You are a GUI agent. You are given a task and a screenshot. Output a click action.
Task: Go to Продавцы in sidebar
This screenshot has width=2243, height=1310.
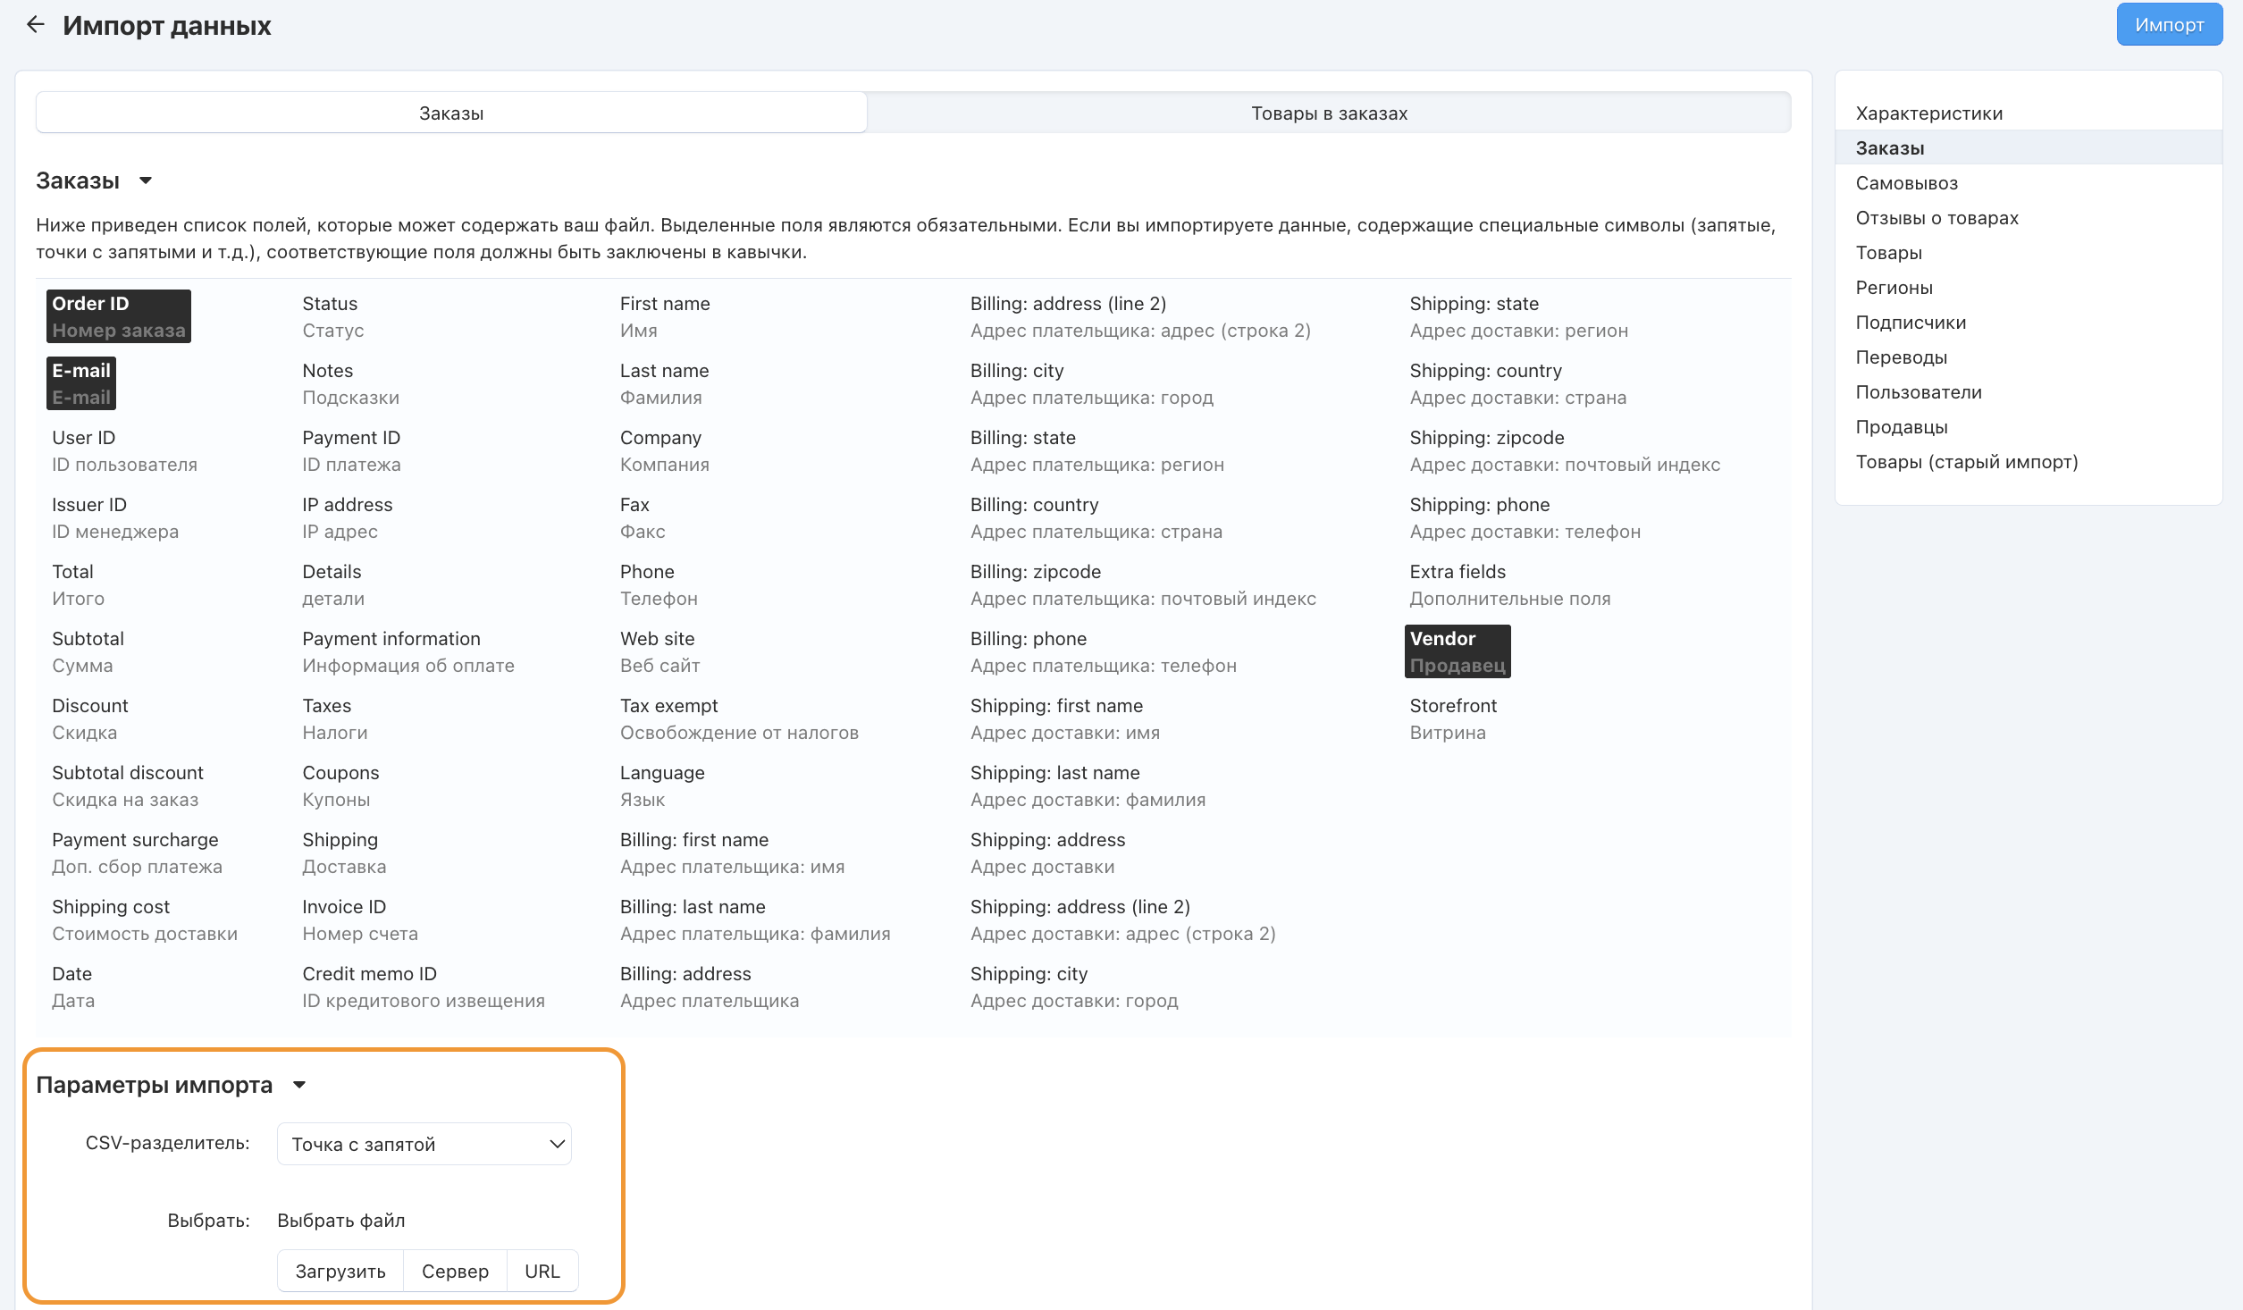(x=1901, y=427)
